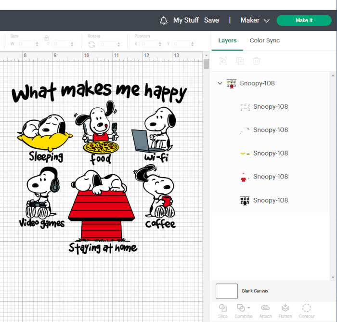Click the Flatten tool
337x322 pixels.
click(285, 311)
